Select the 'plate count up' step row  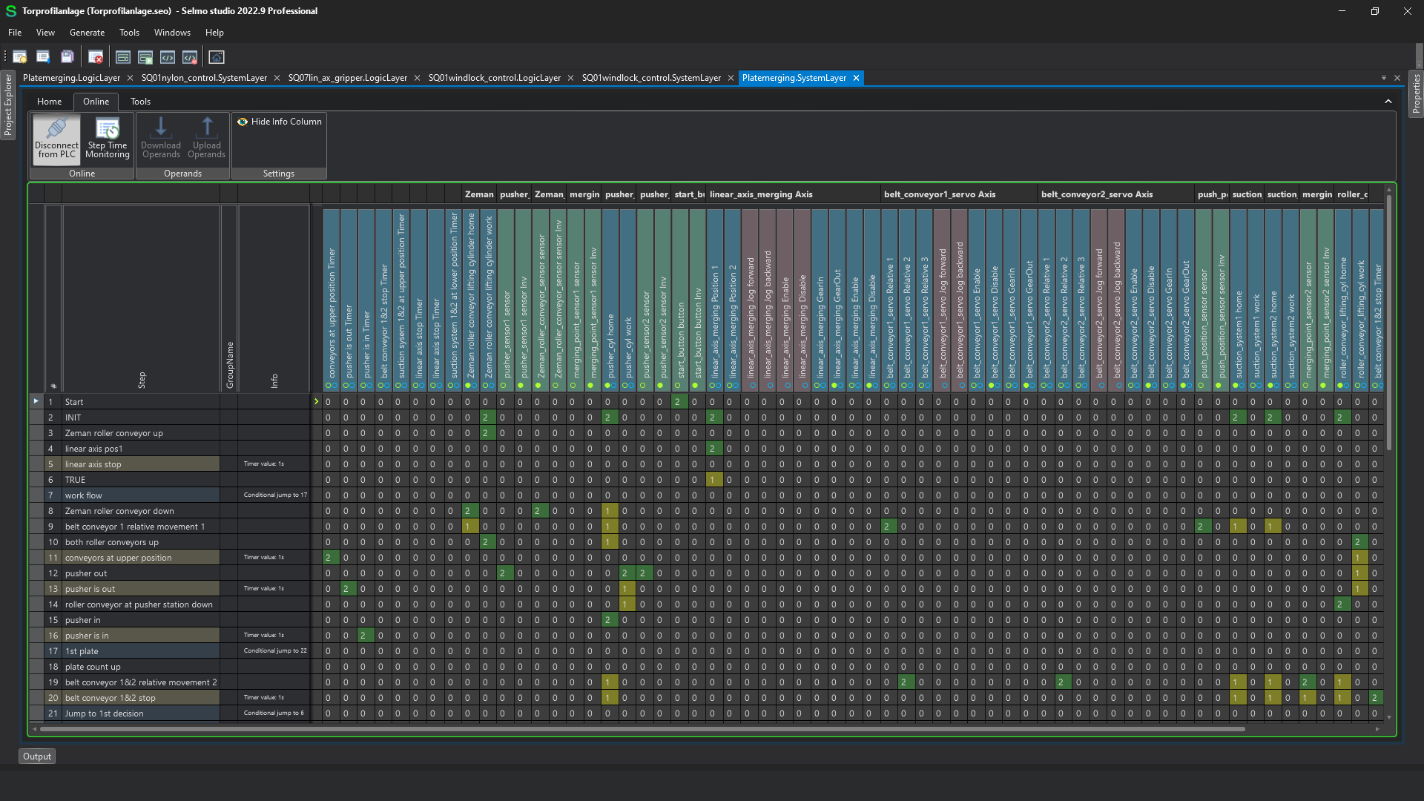pyautogui.click(x=141, y=667)
